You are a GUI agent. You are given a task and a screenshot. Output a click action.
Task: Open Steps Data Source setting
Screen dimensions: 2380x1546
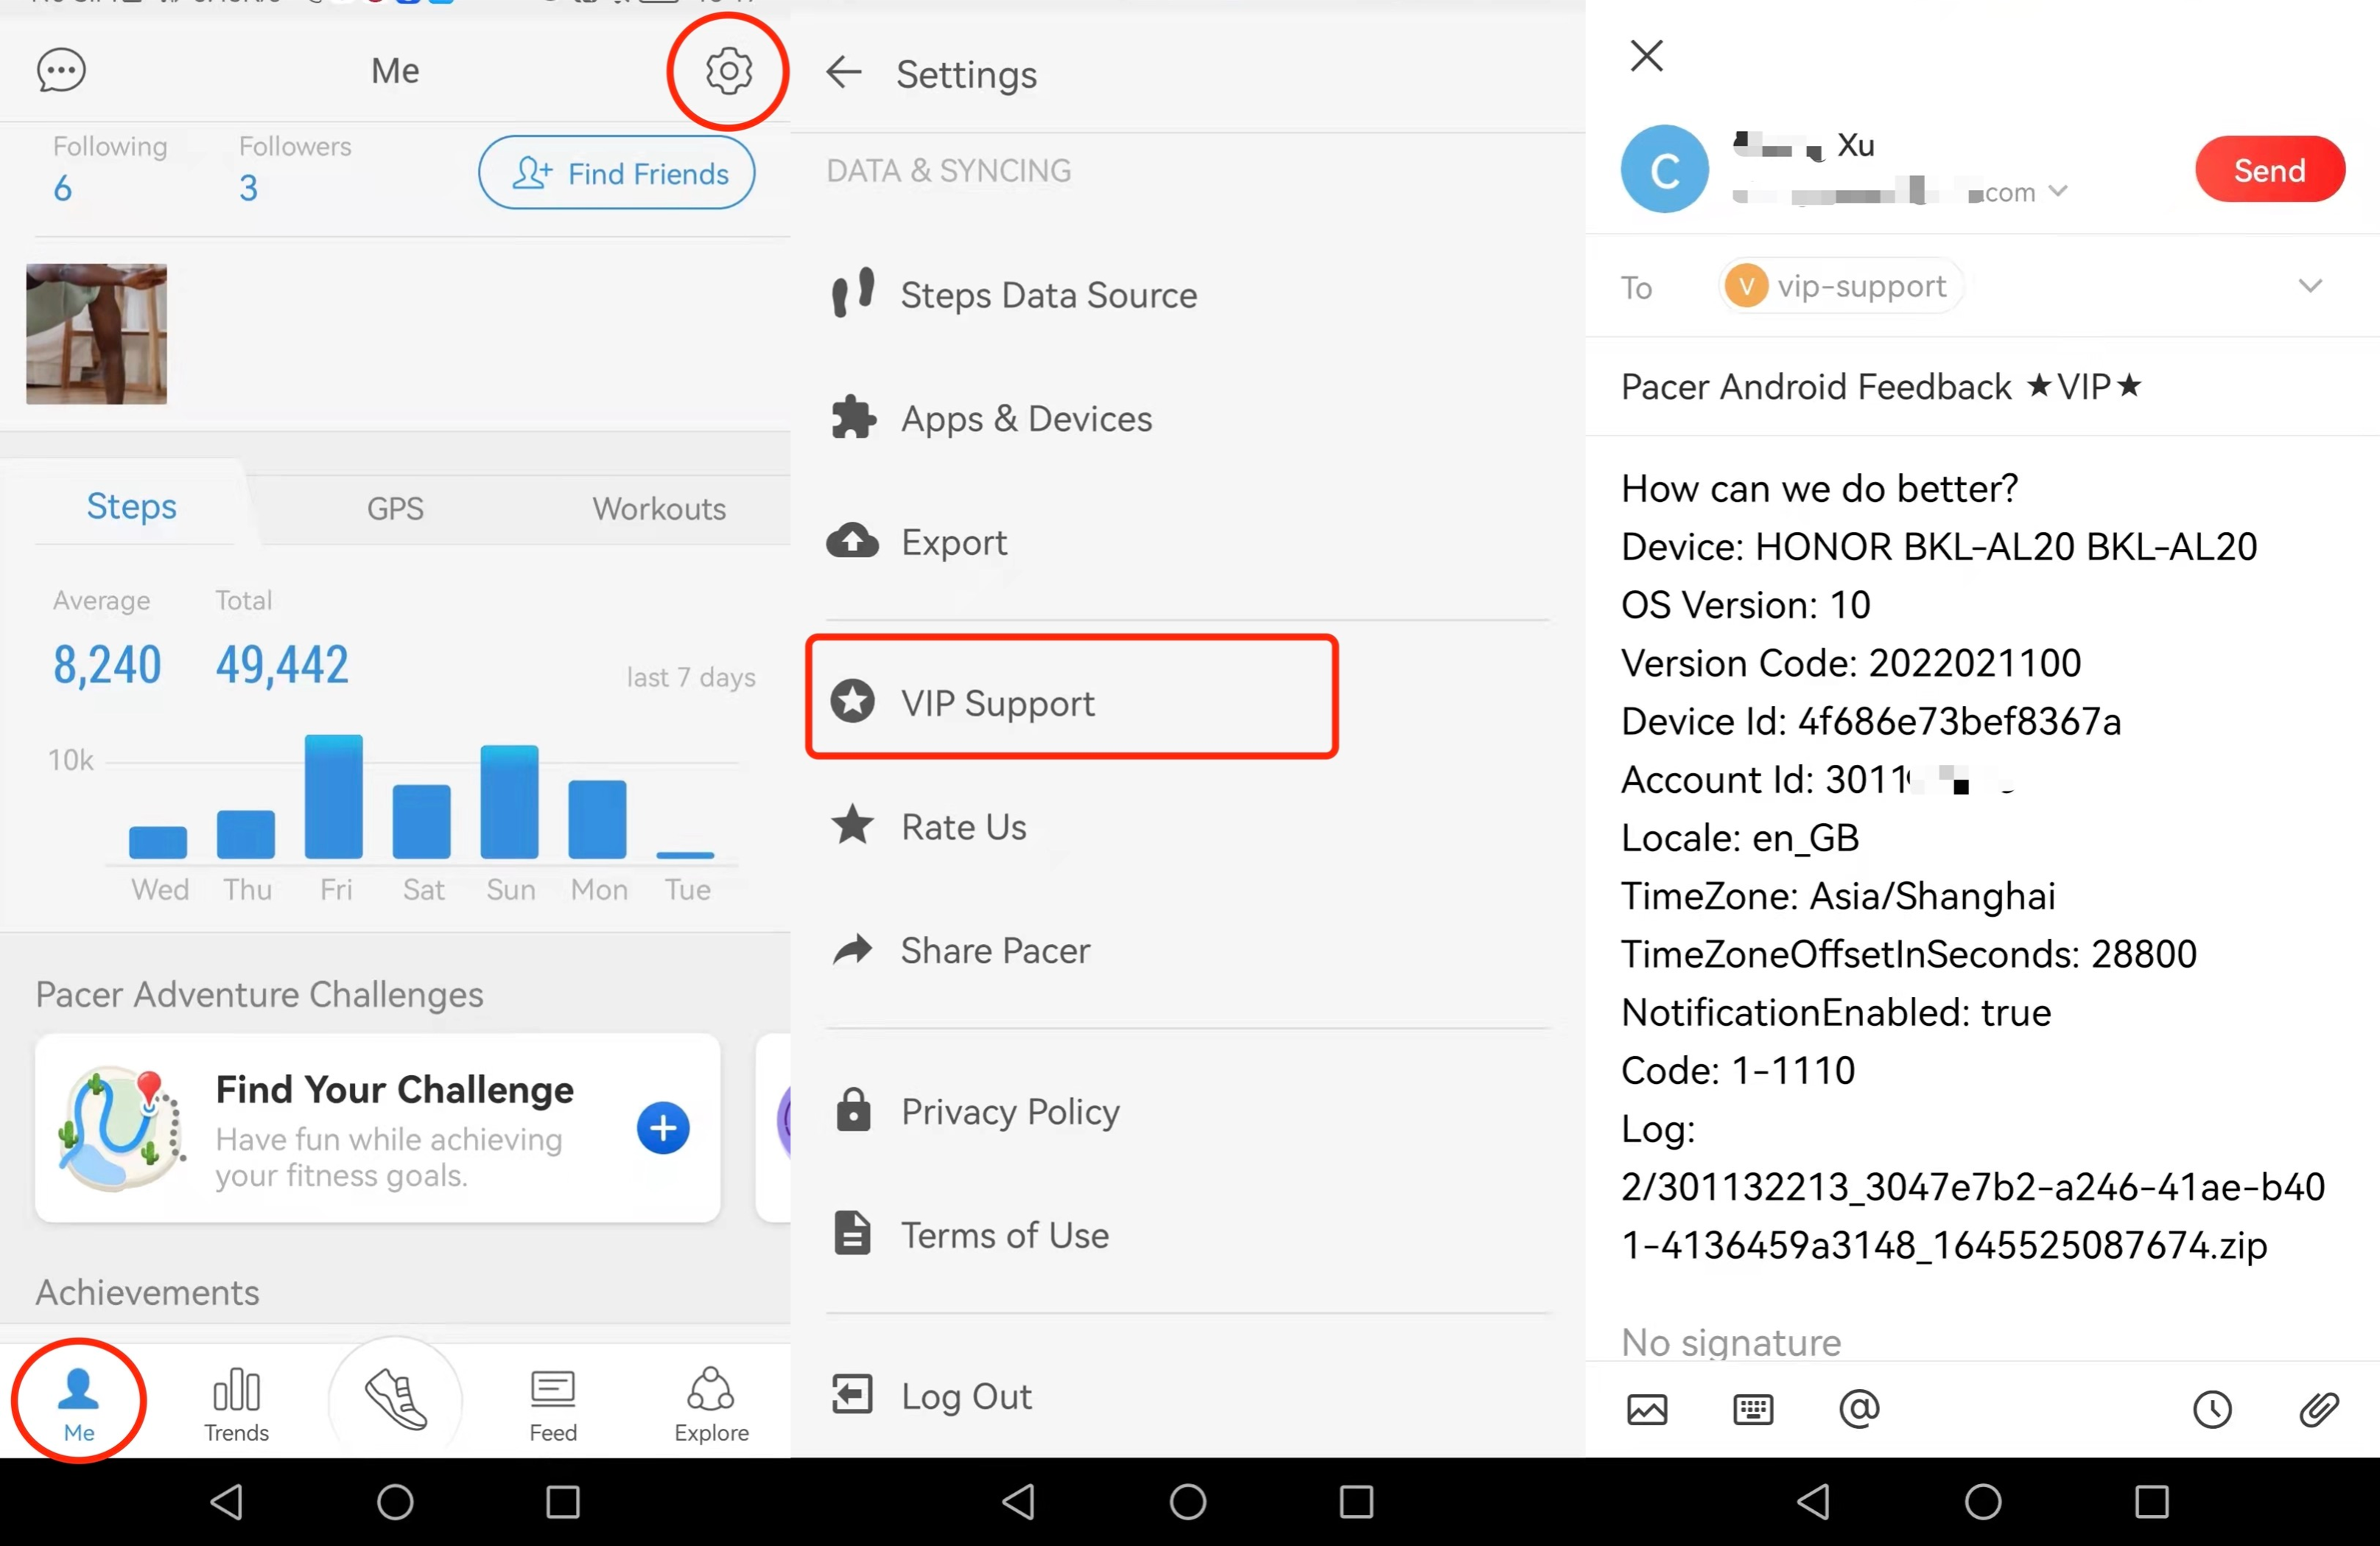coord(1188,295)
